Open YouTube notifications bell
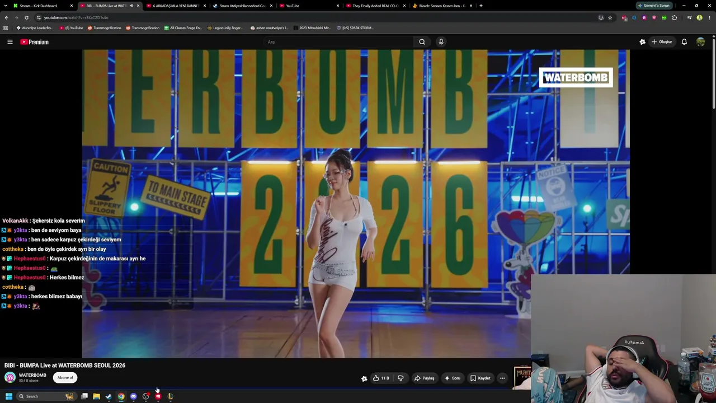This screenshot has width=716, height=403. [684, 42]
